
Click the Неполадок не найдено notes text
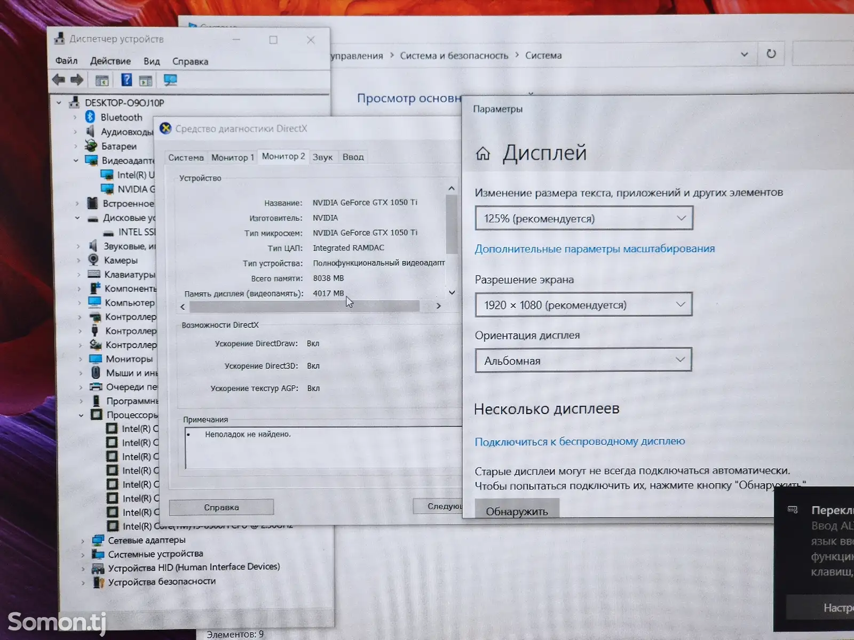(x=248, y=434)
